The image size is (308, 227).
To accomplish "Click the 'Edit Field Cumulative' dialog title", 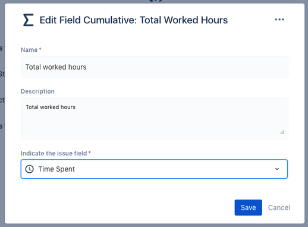I will (134, 20).
